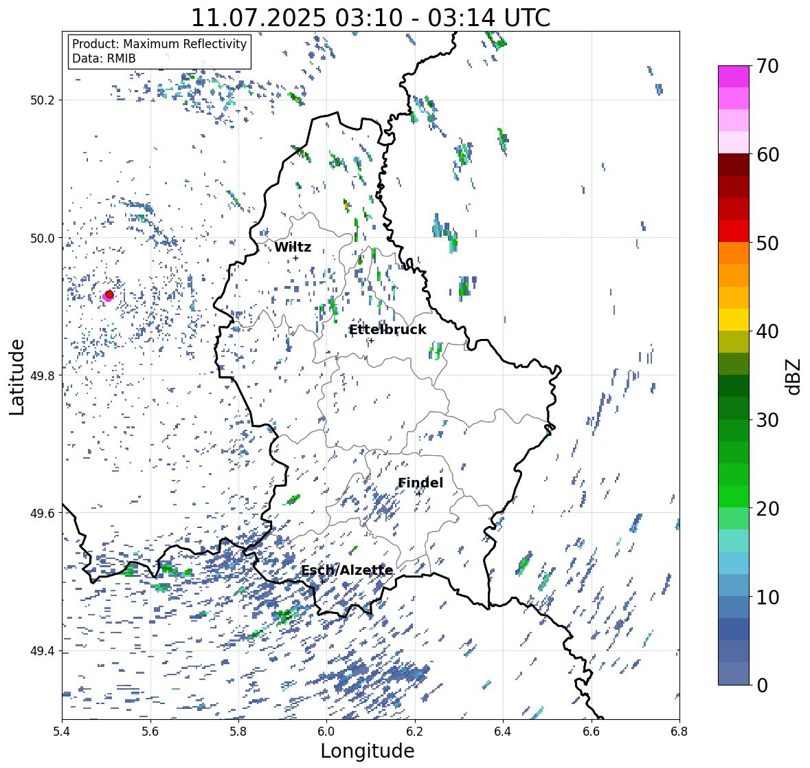Click the red station marker dot
The height and width of the screenshot is (768, 810).
109,294
